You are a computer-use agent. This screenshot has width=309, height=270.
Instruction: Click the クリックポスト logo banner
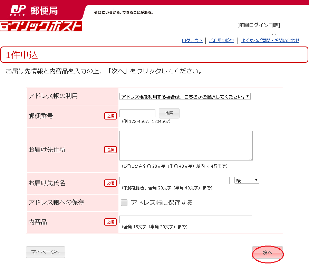(x=41, y=26)
